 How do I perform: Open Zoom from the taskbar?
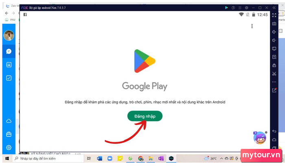pos(110,158)
